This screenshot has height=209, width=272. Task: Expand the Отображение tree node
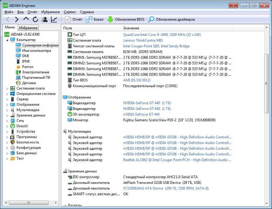click(x=7, y=105)
